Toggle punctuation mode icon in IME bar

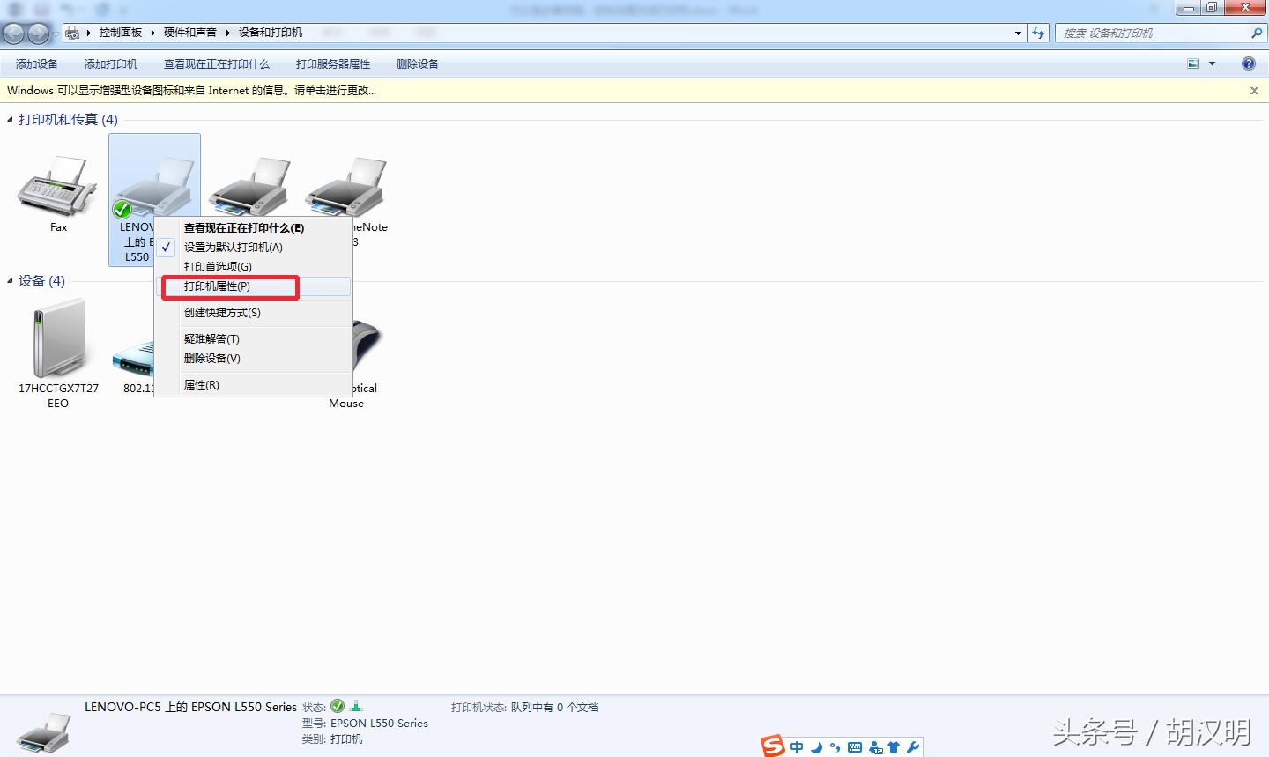(835, 747)
